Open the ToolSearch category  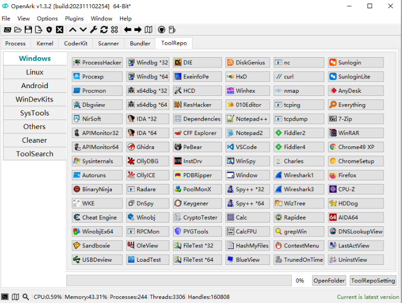[x=34, y=154]
